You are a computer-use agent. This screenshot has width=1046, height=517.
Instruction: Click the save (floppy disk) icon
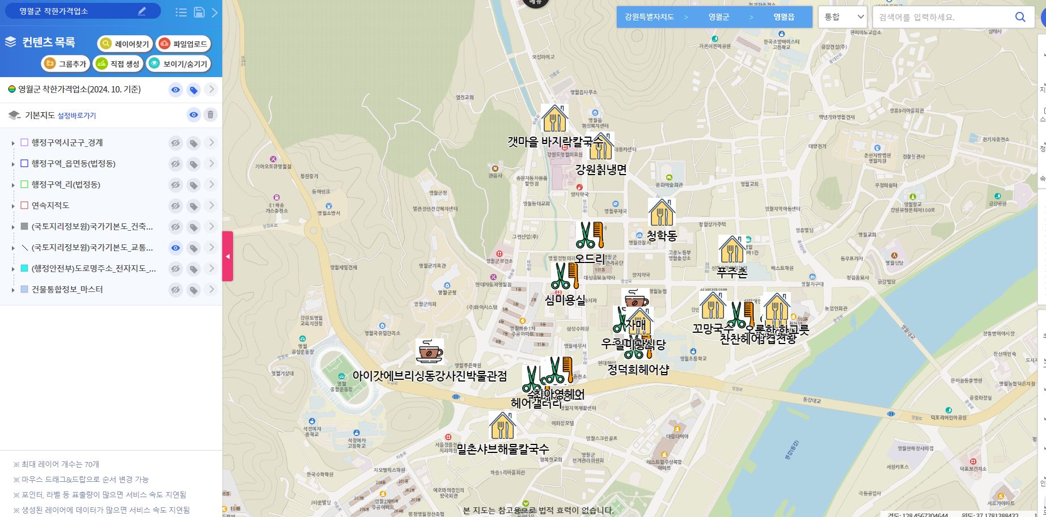pos(199,12)
